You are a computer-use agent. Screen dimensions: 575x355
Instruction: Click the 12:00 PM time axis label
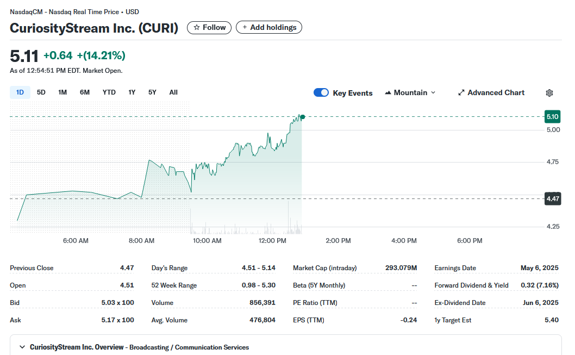tap(272, 241)
